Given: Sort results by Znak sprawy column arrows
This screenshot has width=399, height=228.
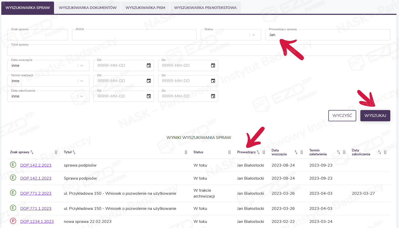Looking at the screenshot, I should tap(32, 152).
